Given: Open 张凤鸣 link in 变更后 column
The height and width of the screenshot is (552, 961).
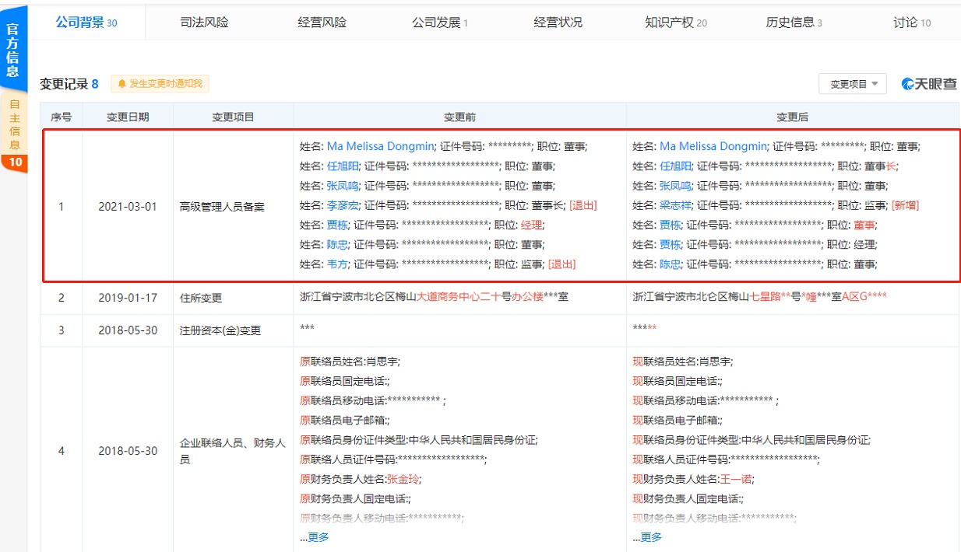Looking at the screenshot, I should 675,186.
